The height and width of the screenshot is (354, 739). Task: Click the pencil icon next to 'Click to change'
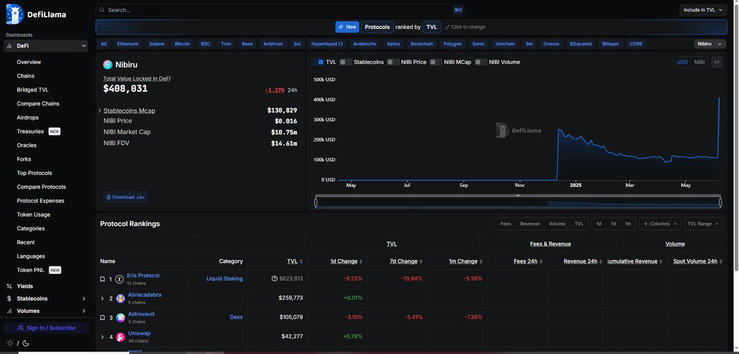point(448,27)
